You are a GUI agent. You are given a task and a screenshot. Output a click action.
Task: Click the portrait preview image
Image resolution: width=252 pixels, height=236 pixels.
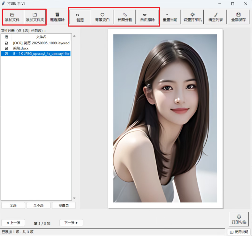[x=165, y=118]
